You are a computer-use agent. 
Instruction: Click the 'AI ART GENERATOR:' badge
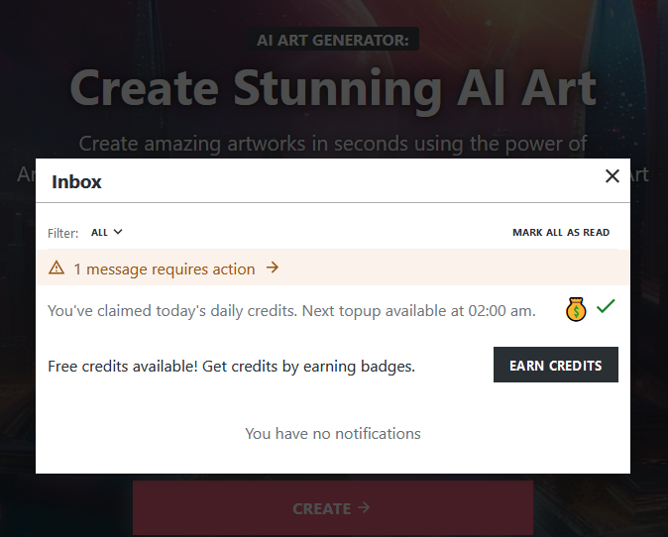coord(335,41)
